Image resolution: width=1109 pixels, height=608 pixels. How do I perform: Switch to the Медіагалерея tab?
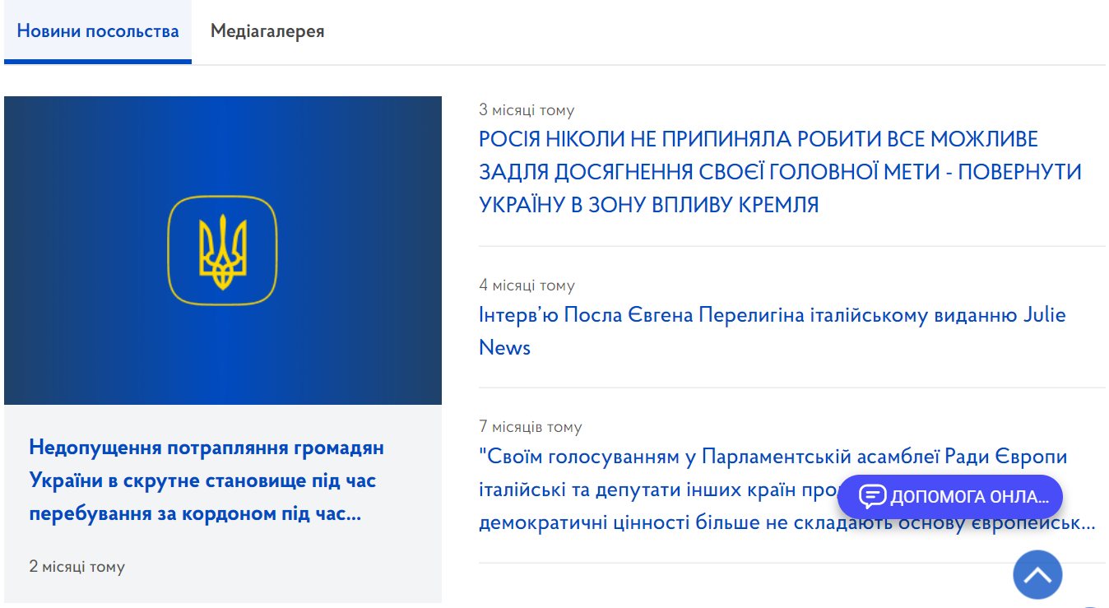click(267, 30)
